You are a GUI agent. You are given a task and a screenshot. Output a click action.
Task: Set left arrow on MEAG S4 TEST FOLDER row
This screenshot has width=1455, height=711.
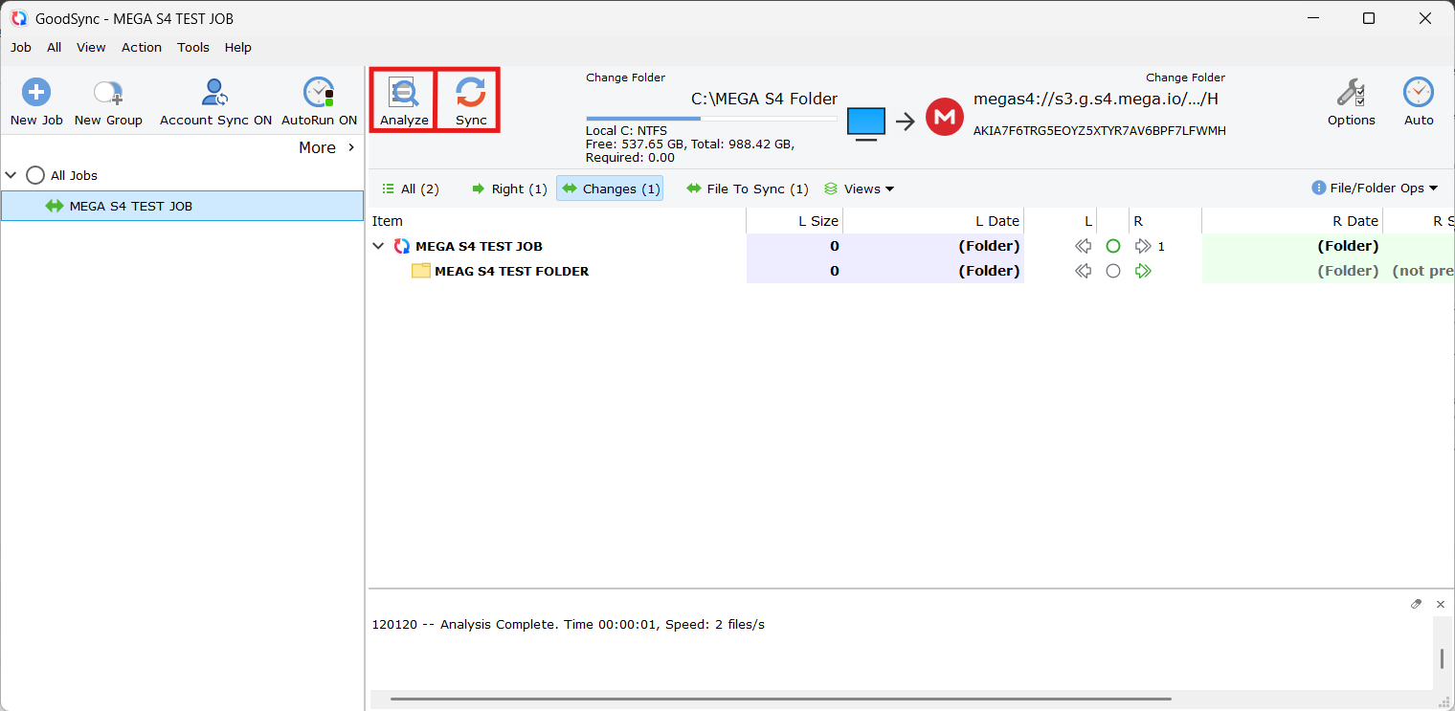point(1083,271)
